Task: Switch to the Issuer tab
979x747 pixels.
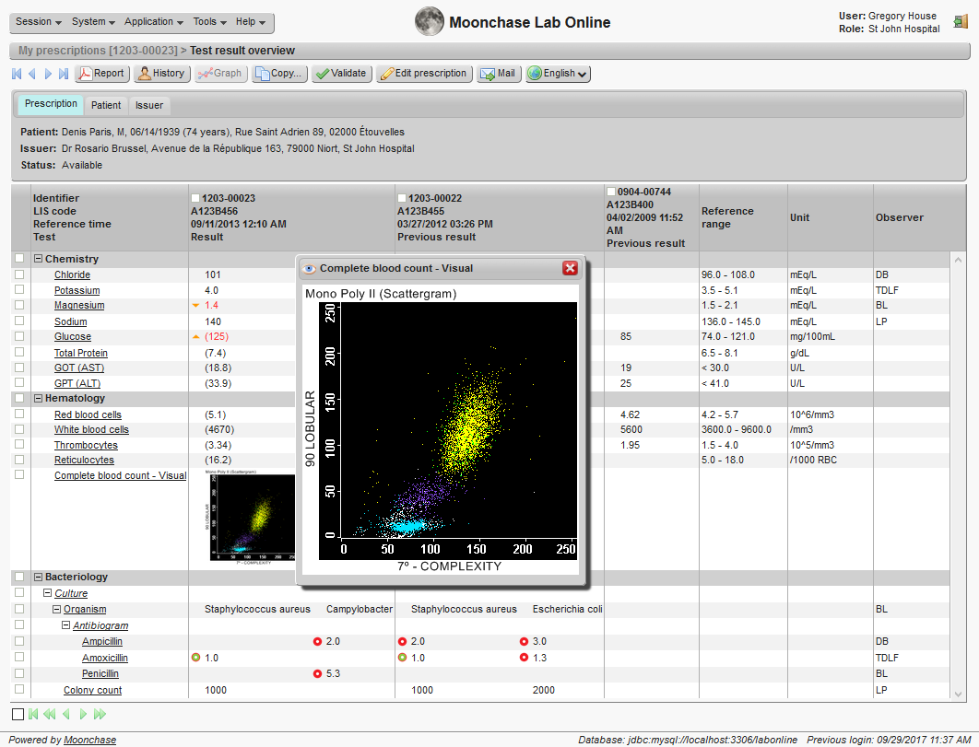Action: pos(149,106)
